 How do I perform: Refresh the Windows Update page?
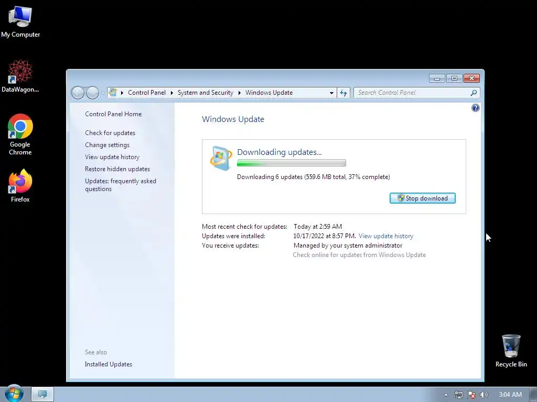pyautogui.click(x=343, y=93)
